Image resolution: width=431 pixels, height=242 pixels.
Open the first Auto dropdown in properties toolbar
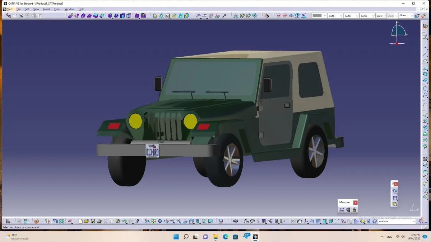tap(340, 16)
